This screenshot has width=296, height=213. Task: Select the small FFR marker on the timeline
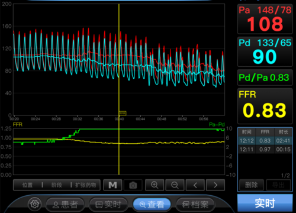tap(123, 113)
